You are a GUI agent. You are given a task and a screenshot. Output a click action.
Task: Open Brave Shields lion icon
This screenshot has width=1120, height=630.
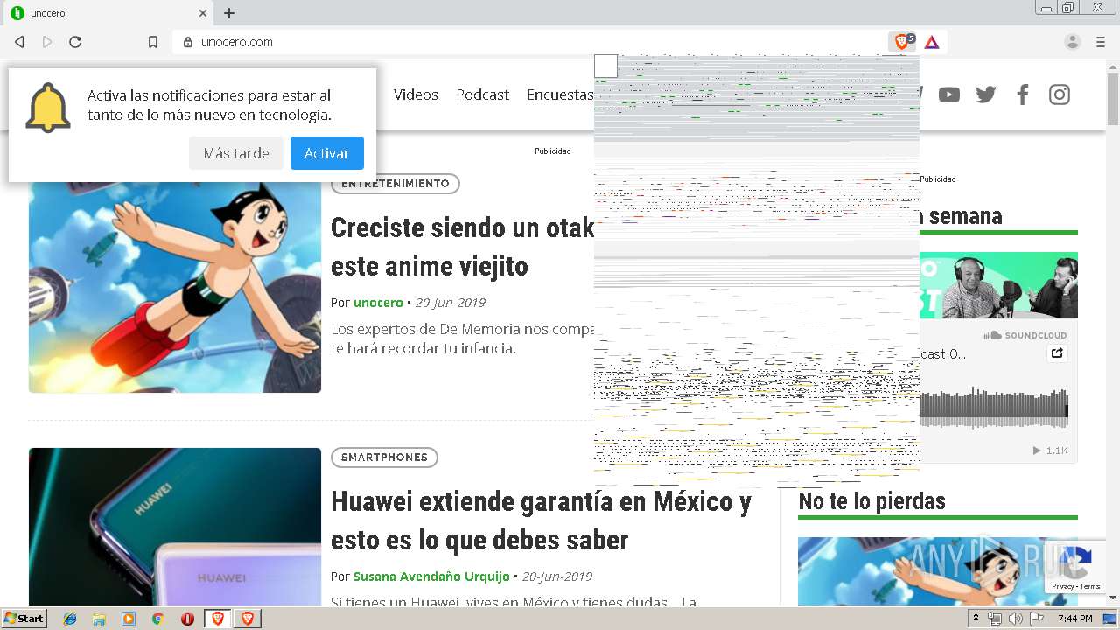click(x=902, y=41)
